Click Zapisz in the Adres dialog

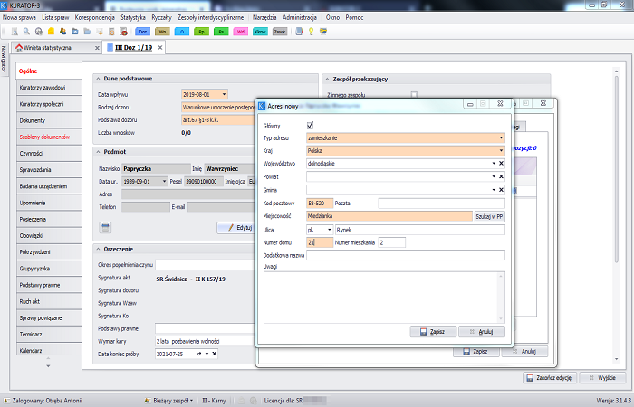[x=433, y=332]
